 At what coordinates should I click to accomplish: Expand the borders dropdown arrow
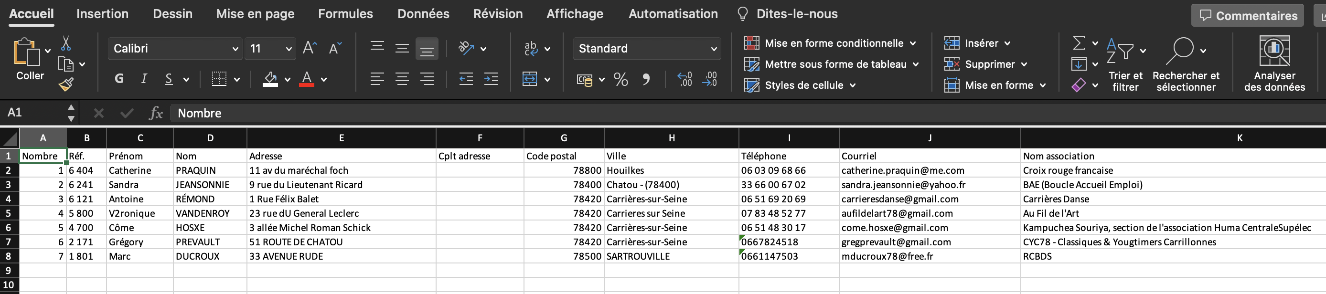(x=237, y=79)
